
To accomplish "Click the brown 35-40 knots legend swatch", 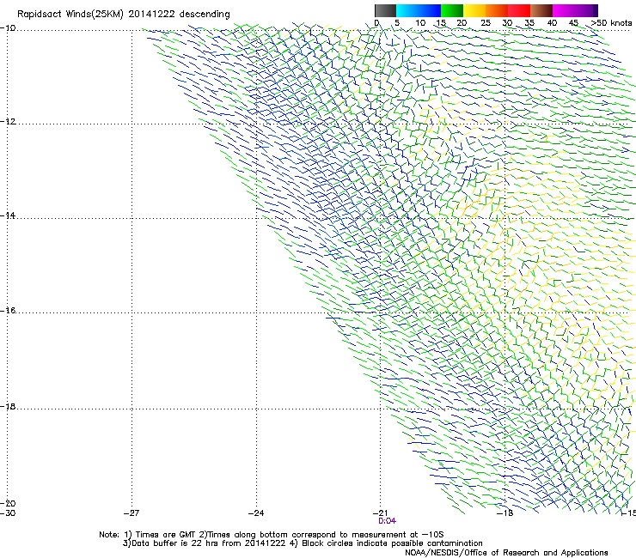I will tap(541, 10).
